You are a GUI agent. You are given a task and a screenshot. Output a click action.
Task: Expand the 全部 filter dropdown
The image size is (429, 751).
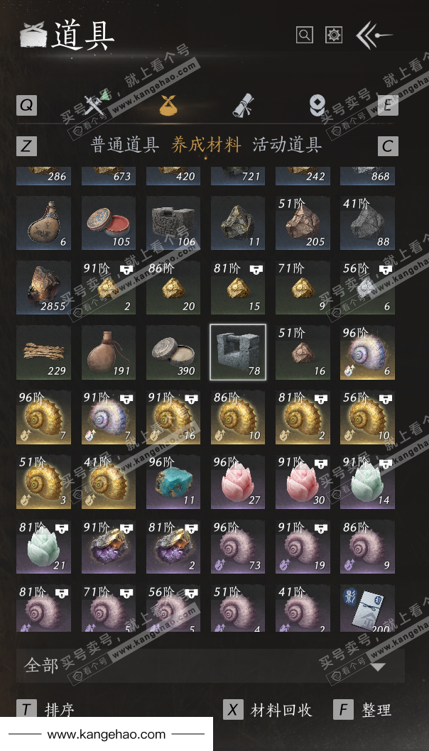point(210,666)
